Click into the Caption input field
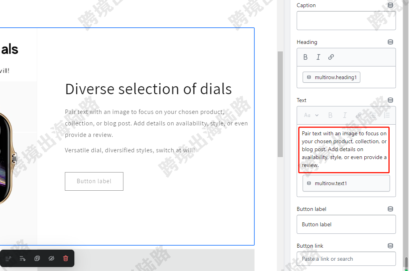 pyautogui.click(x=346, y=21)
